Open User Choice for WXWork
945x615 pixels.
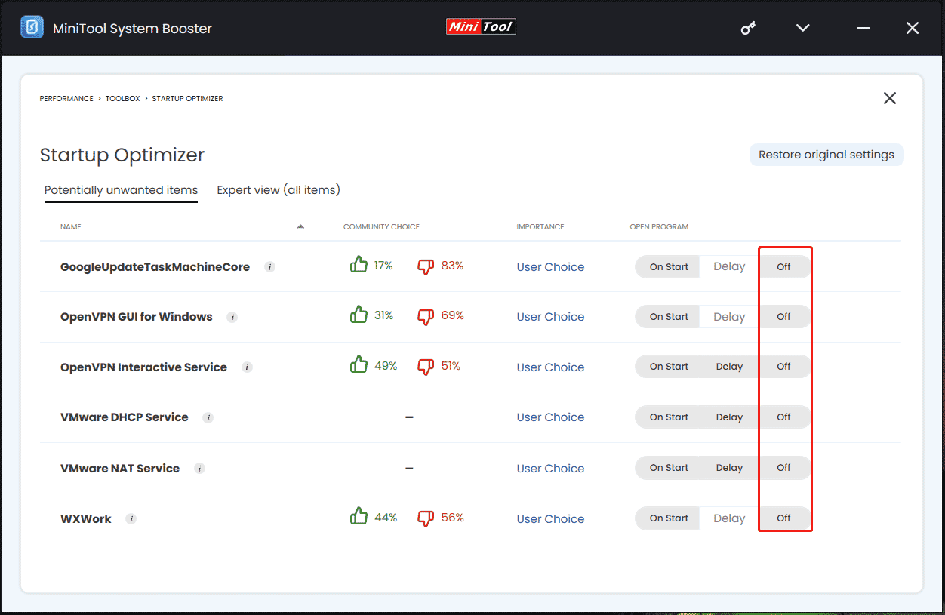550,519
